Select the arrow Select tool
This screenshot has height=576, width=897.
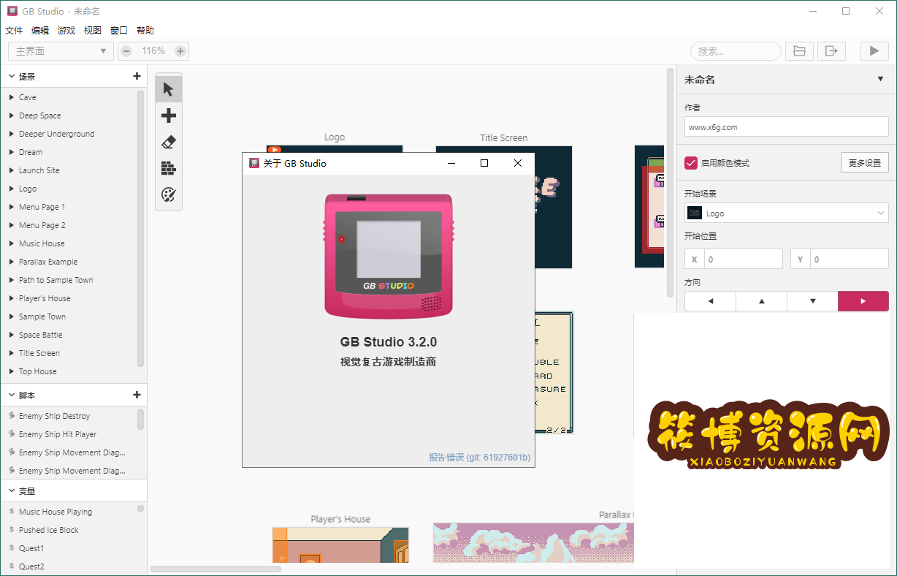(169, 89)
